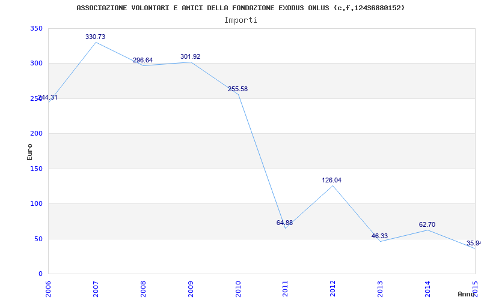Click the 100 y-axis tick label
481x300 pixels.
[36, 203]
